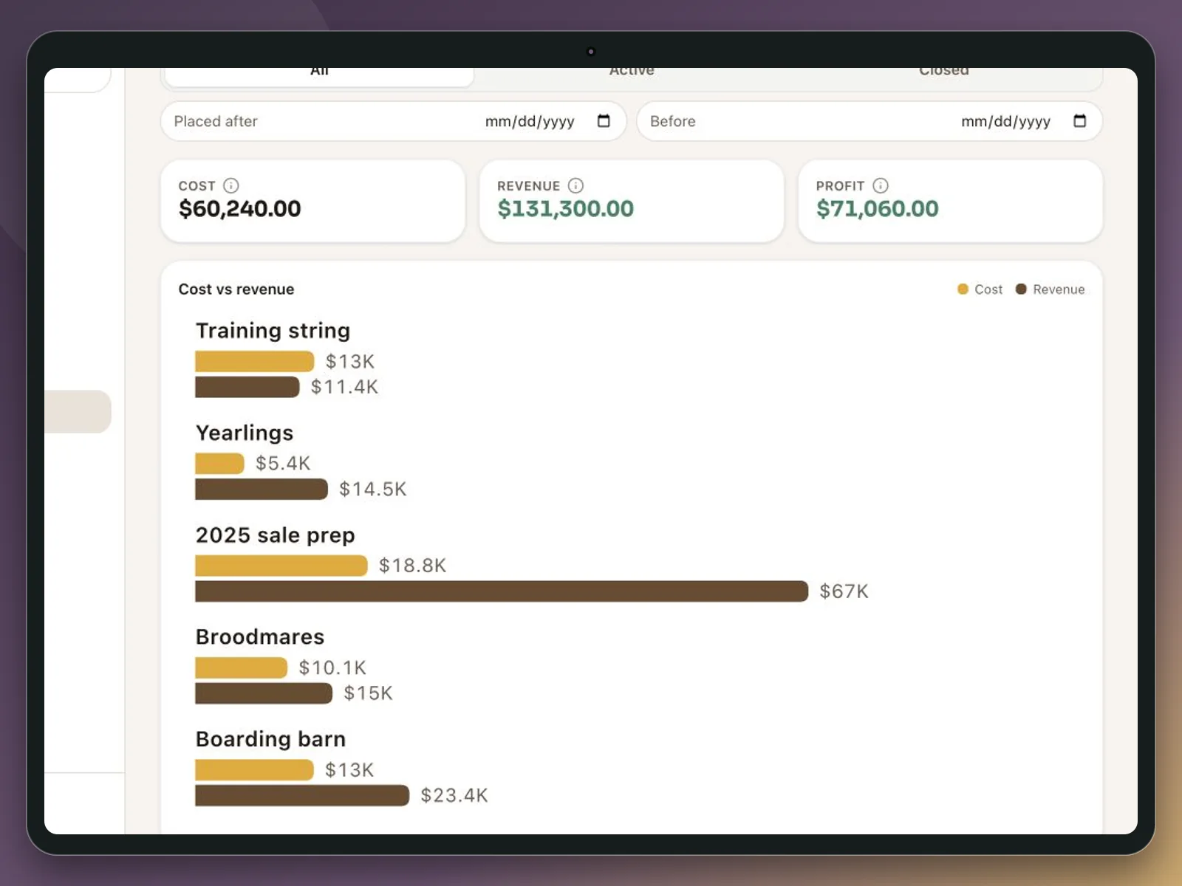Viewport: 1182px width, 886px height.
Task: Click the $71,060.00 profit total
Action: coord(878,209)
